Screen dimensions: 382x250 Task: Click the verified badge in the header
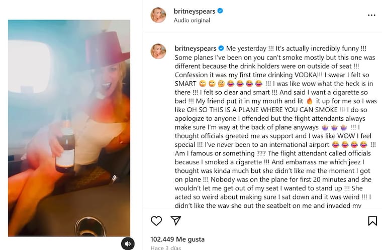(x=220, y=11)
